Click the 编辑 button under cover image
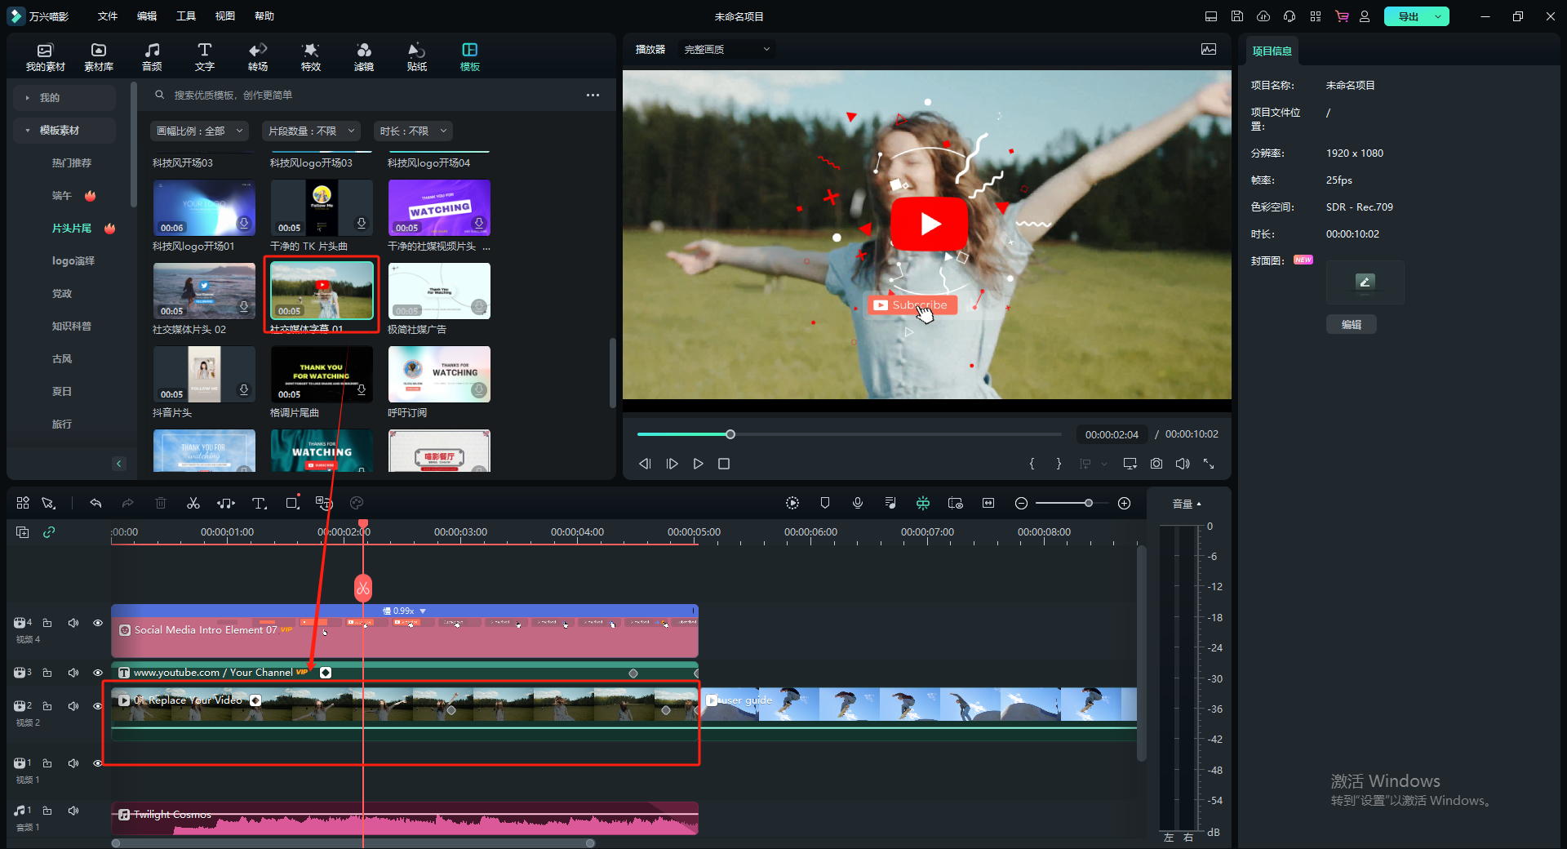The height and width of the screenshot is (849, 1567). coord(1351,325)
